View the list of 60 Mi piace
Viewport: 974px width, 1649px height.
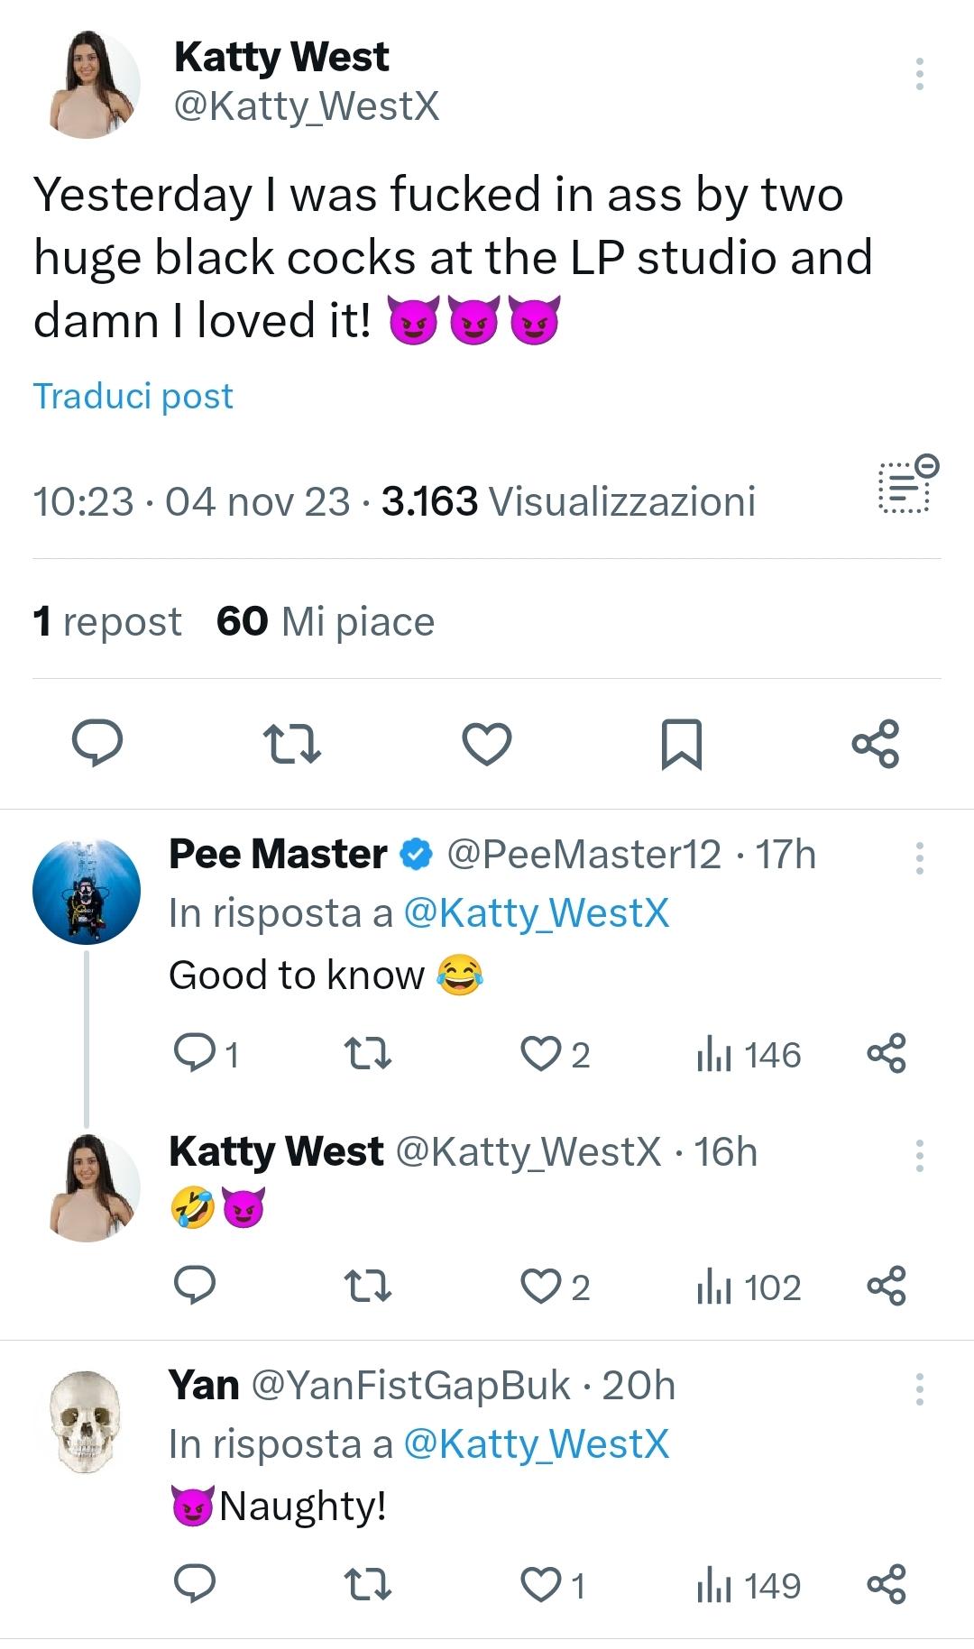[x=326, y=622]
